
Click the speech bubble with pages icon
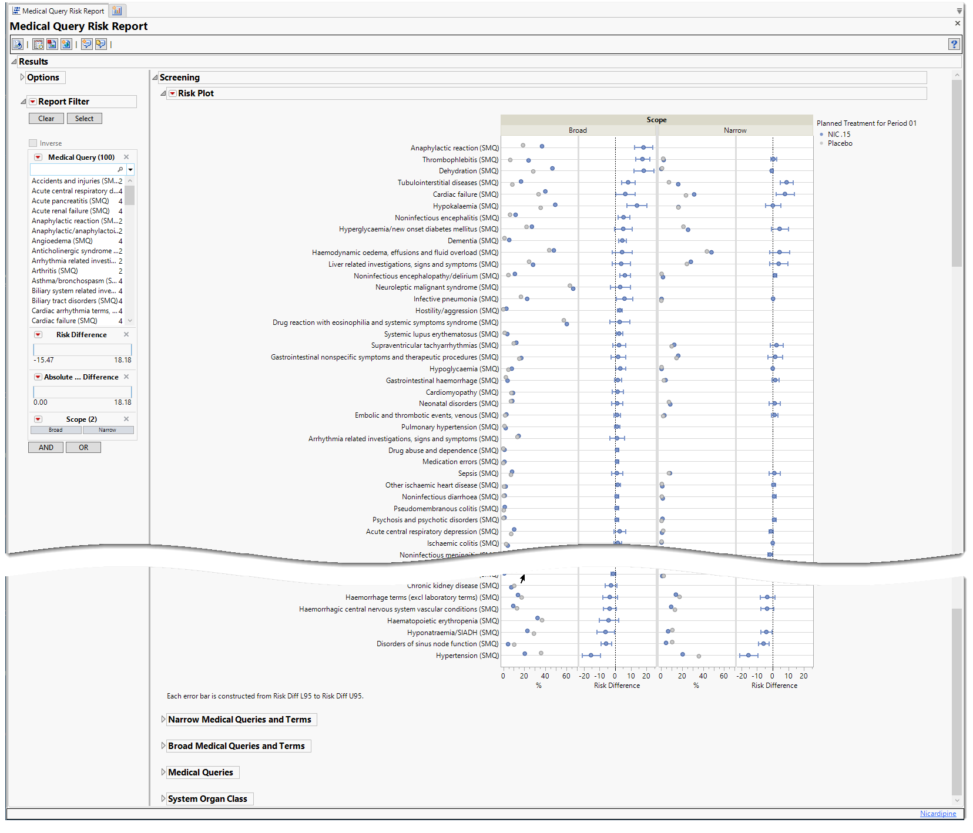point(101,44)
